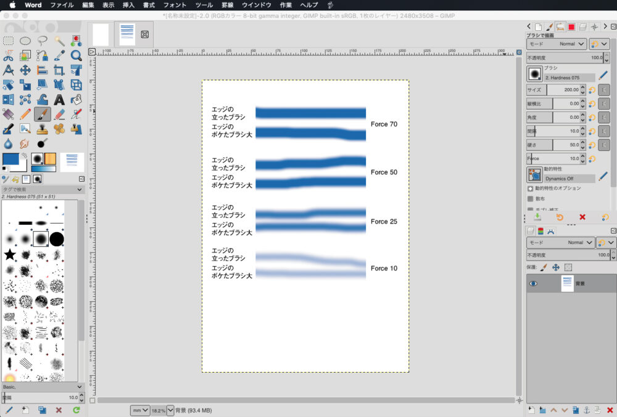Hide the 背景 layer with eye icon

tap(534, 283)
